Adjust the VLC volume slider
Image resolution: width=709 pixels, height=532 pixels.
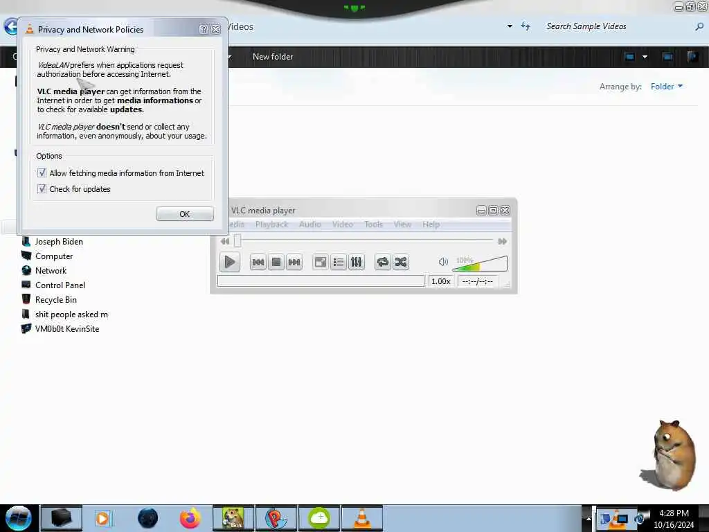pos(480,263)
